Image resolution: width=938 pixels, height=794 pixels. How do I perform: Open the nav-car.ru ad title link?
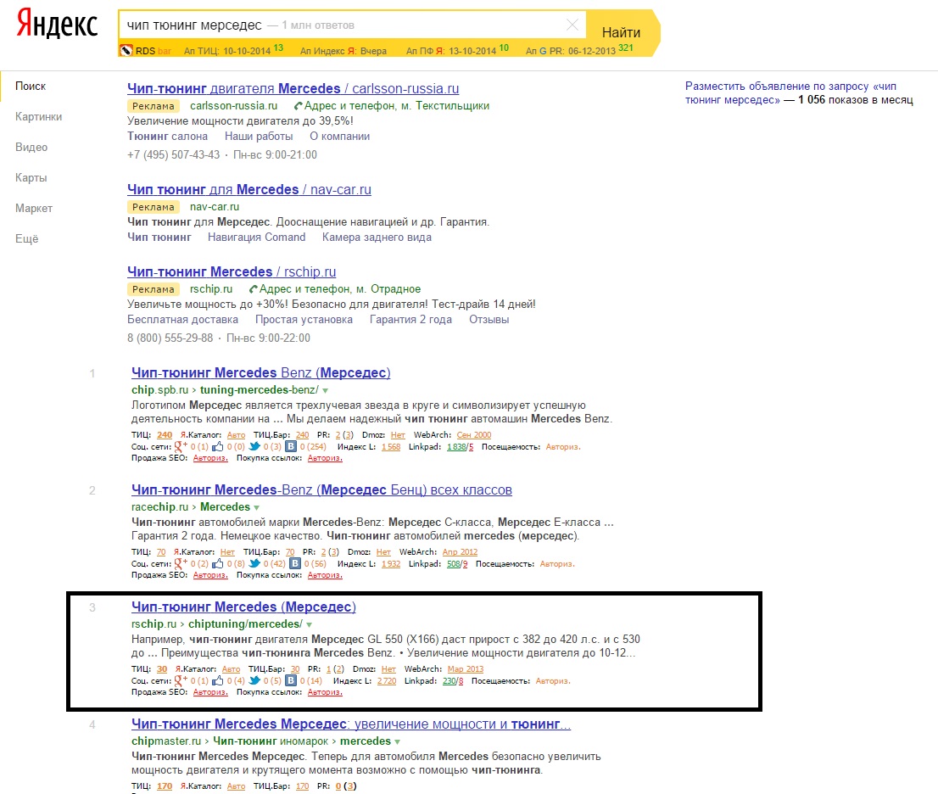click(x=248, y=190)
